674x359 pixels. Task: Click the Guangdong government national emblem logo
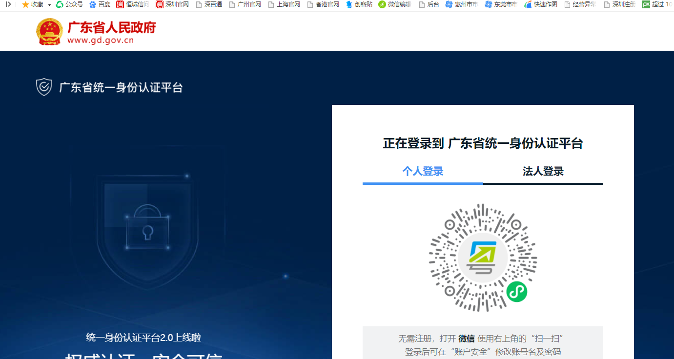tap(49, 32)
